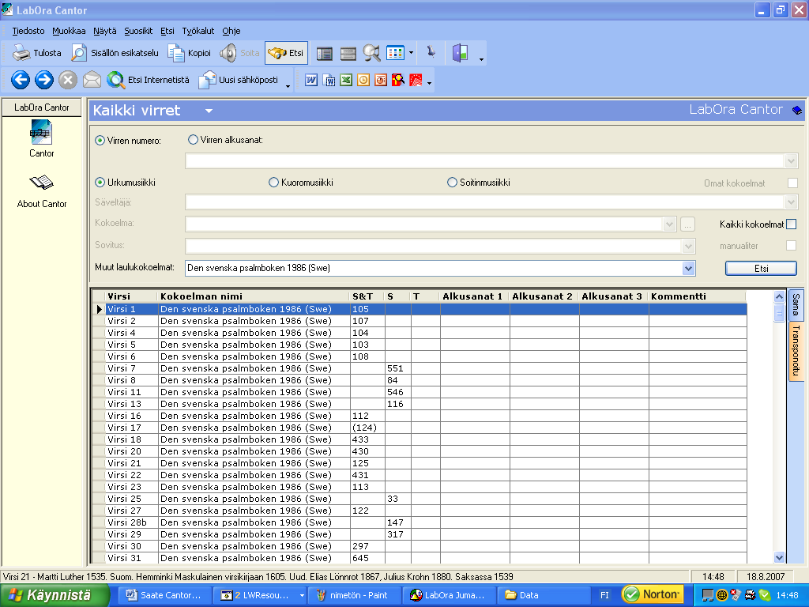Open the Sovitus dropdown arrow
The width and height of the screenshot is (809, 607).
[x=688, y=246]
